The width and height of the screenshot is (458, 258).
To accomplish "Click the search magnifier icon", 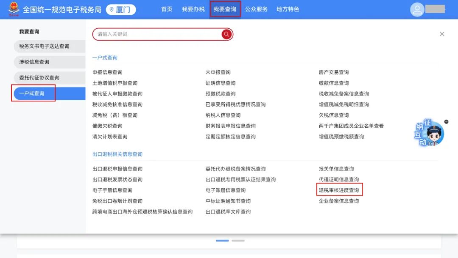I will 226,34.
